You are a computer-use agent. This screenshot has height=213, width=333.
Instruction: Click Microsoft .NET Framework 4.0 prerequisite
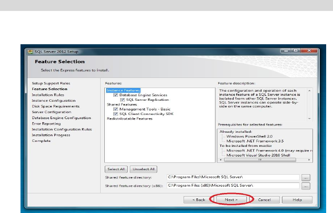tap(269, 151)
